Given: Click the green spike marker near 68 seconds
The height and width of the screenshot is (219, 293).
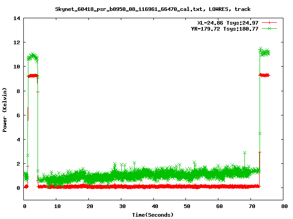Looking at the screenshot, I should tap(244, 153).
